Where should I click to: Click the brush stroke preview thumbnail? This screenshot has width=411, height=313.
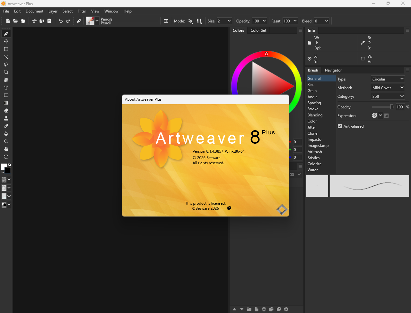click(370, 186)
